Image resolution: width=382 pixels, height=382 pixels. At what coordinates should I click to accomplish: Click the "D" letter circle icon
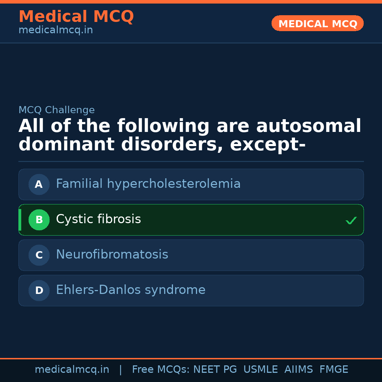point(39,290)
